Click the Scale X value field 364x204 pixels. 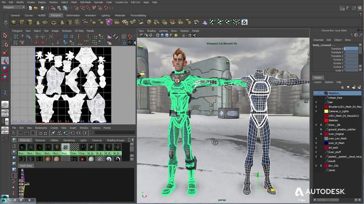[x=351, y=70]
